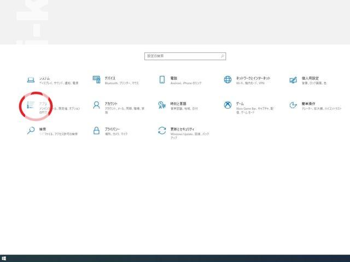Open the デバイス (Devices) monitor icon
Screen dimensions: 350x262
[x=96, y=80]
